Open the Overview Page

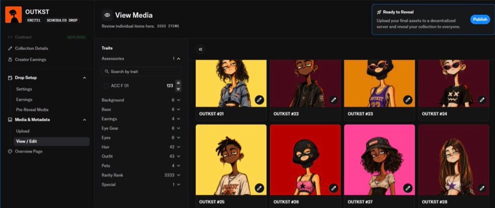[x=28, y=151]
